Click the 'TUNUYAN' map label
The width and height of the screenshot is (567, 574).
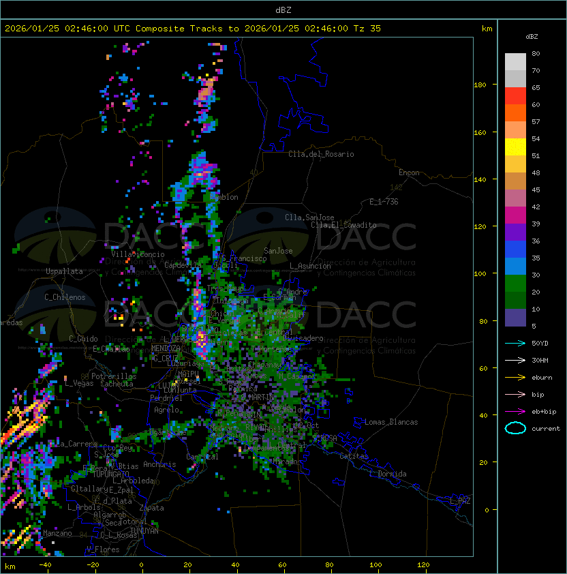tap(144, 531)
